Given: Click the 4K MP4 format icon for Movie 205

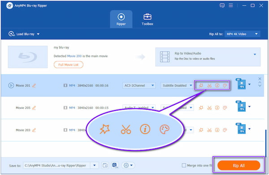Looking at the screenshot, I should coord(241,106).
